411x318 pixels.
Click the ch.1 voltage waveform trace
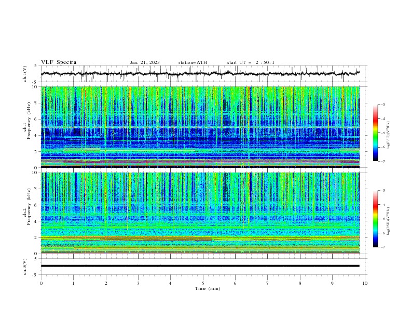tap(200, 73)
